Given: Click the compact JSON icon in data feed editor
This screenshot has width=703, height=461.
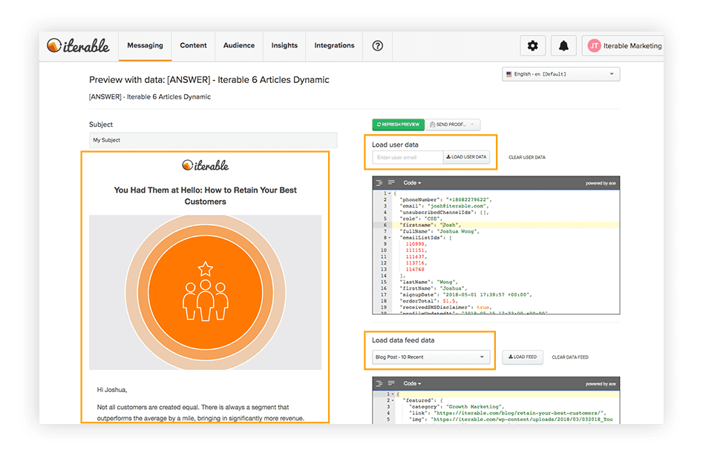Looking at the screenshot, I should [x=391, y=383].
